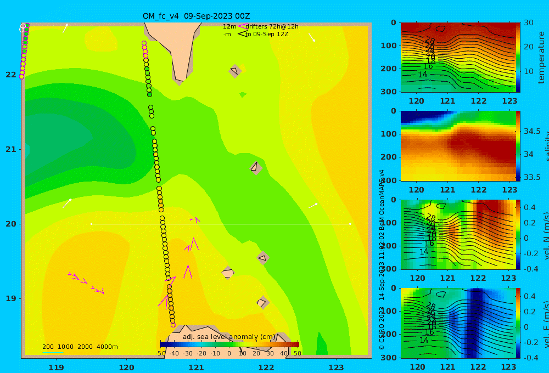549x373 pixels.
Task: Click the plot title OM_fc_v4 09-Sep-2023 00Z
Action: [196, 16]
